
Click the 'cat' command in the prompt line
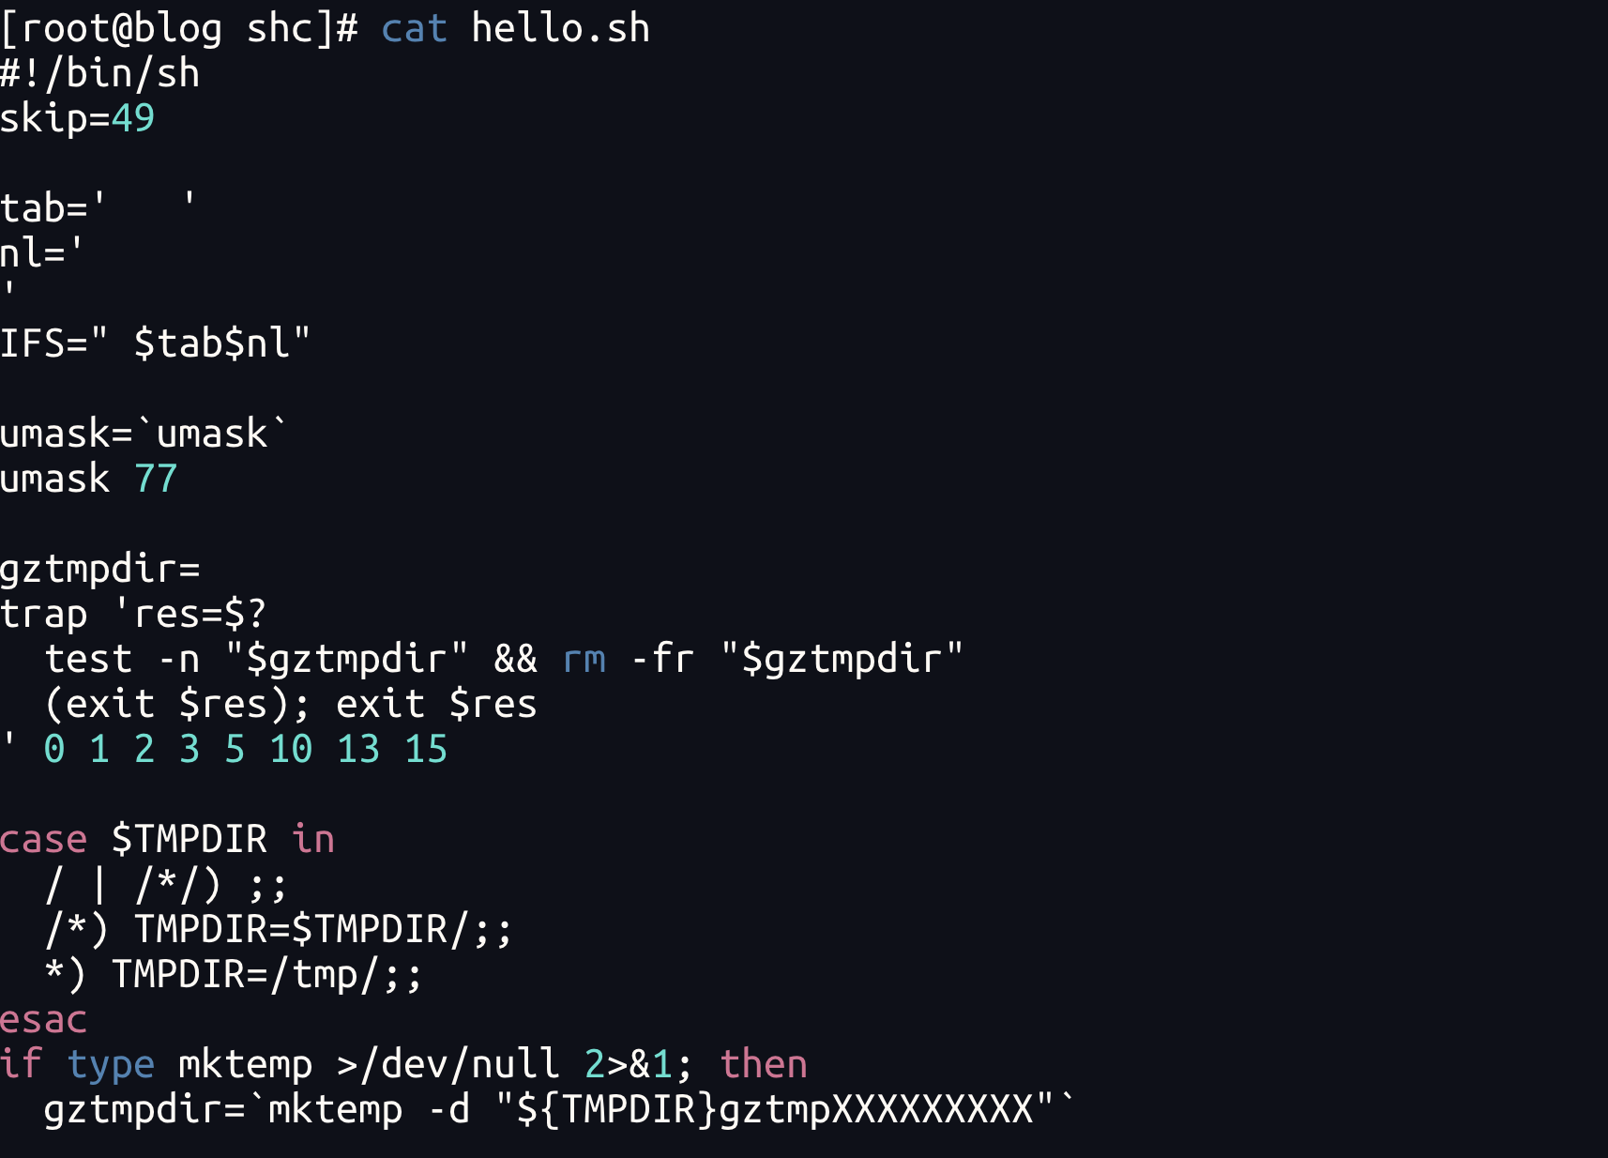[414, 29]
